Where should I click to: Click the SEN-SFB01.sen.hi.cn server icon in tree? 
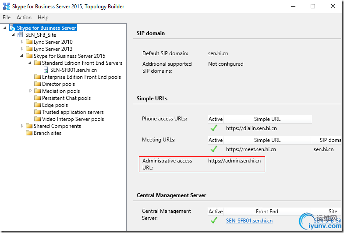point(46,70)
